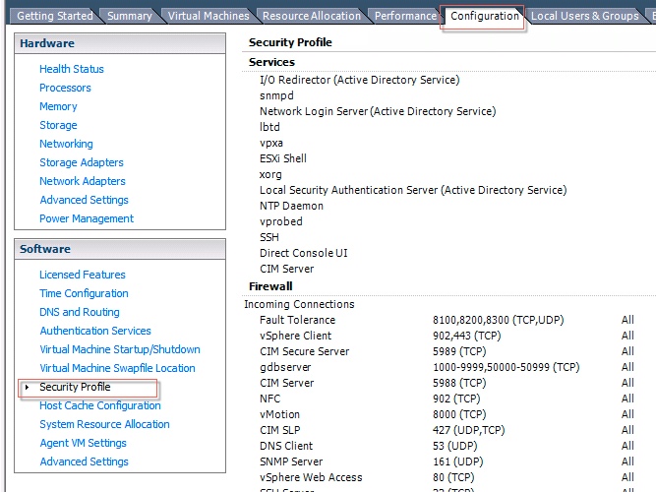View the Memory hardware settings

(58, 106)
